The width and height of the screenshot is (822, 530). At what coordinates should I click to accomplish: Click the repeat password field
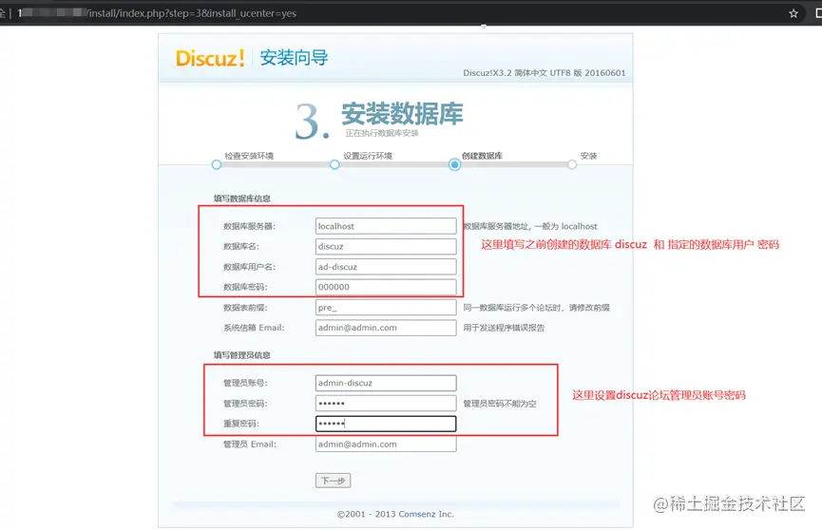coord(386,424)
